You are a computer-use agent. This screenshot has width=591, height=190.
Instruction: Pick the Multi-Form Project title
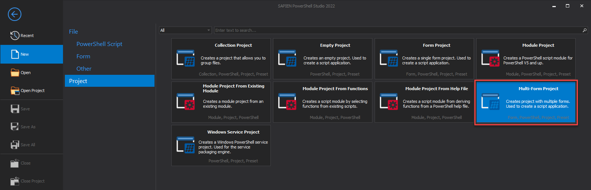point(538,89)
